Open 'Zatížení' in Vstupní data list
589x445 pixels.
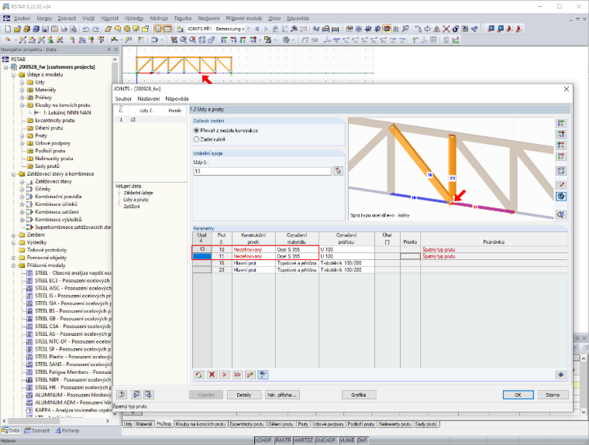(132, 207)
